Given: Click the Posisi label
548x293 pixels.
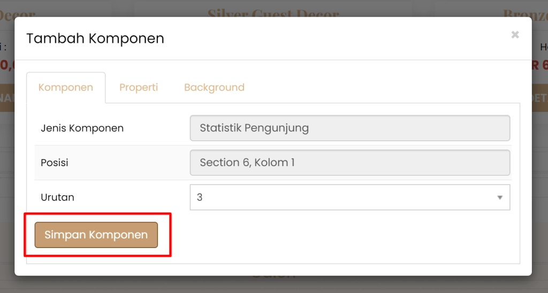Looking at the screenshot, I should (x=55, y=162).
